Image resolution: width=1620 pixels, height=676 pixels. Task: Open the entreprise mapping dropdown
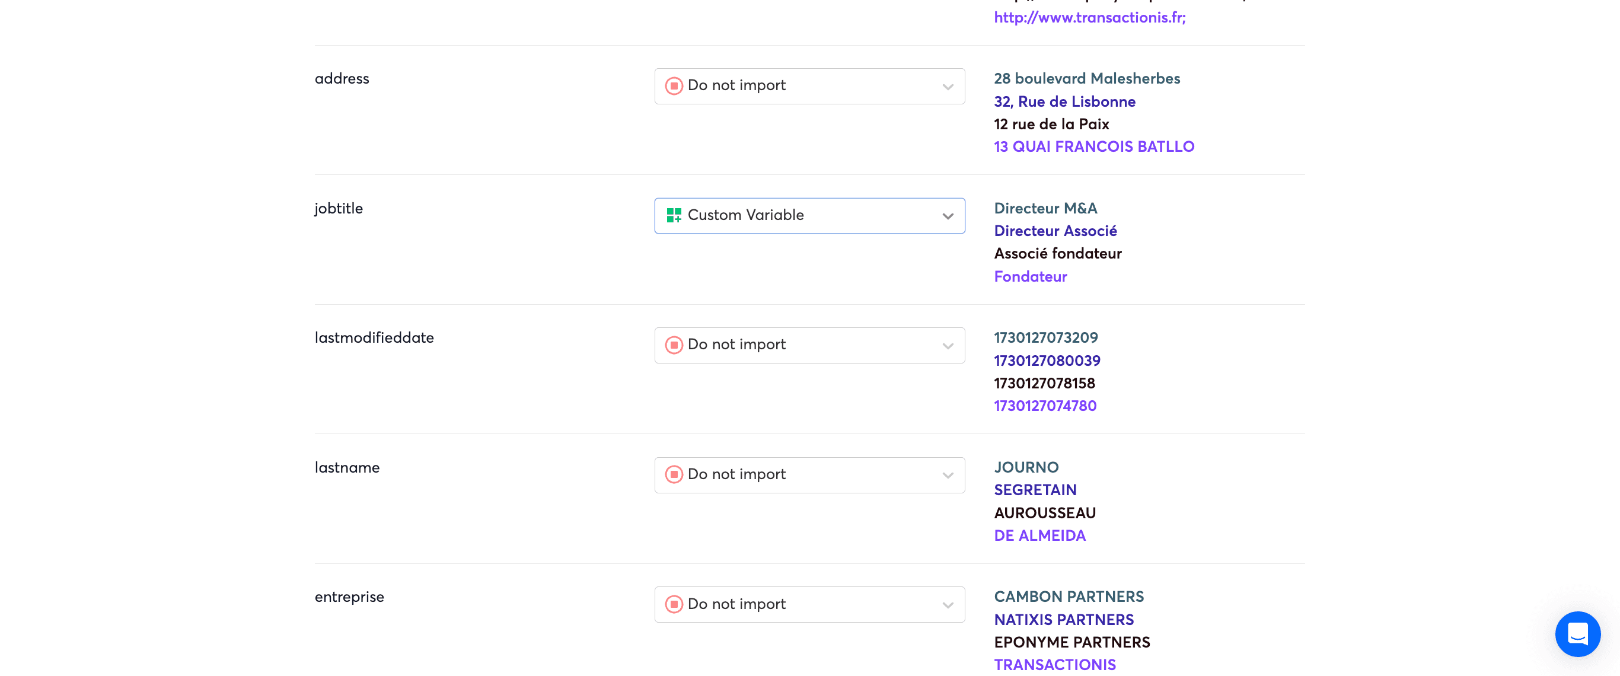coord(809,604)
